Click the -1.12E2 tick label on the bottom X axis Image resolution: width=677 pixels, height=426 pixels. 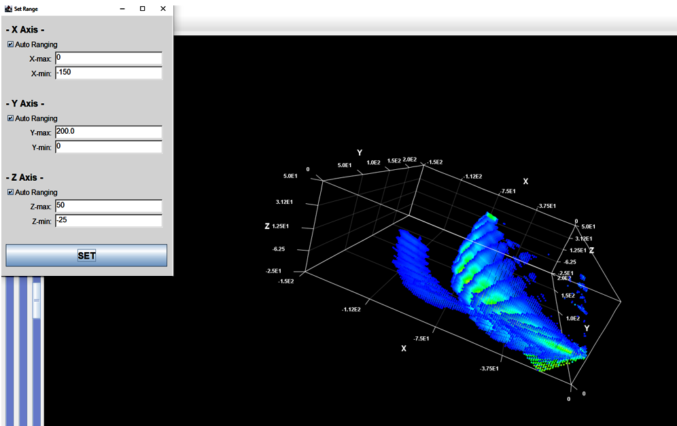[x=351, y=309]
